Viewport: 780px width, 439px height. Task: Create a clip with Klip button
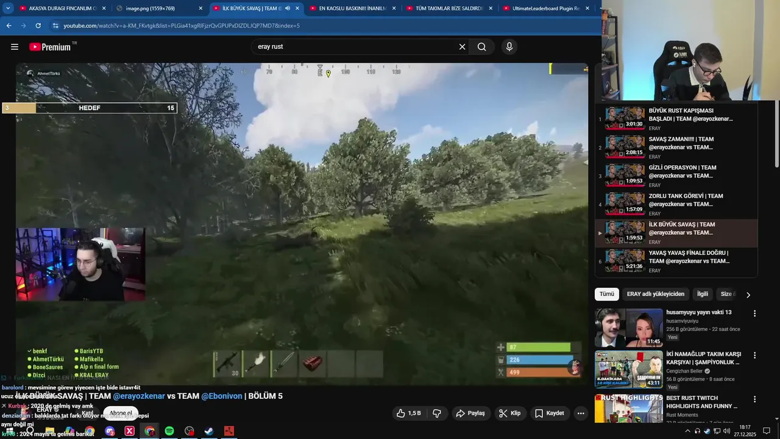(509, 413)
